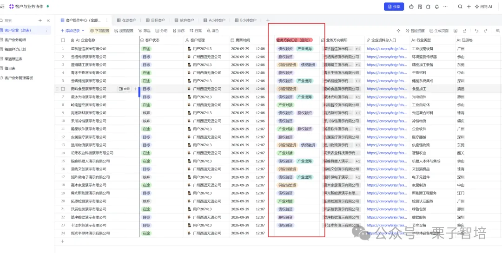Click the AI sparkle icon in table toolbar
This screenshot has width=502, height=253.
399,31
